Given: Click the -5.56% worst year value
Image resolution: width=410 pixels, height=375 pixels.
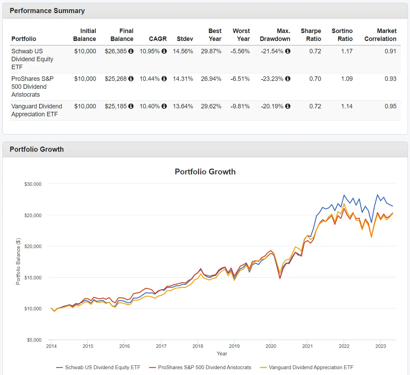Looking at the screenshot, I should (240, 51).
